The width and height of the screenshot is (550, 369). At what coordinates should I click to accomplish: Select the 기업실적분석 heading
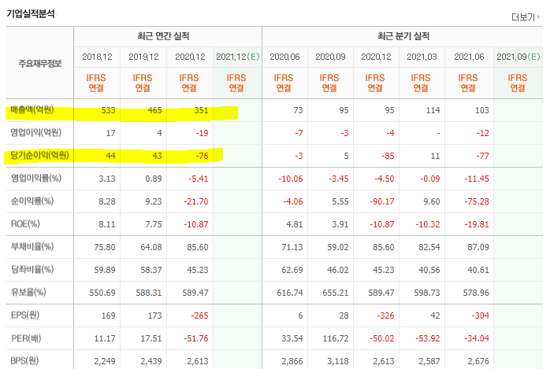click(x=31, y=13)
